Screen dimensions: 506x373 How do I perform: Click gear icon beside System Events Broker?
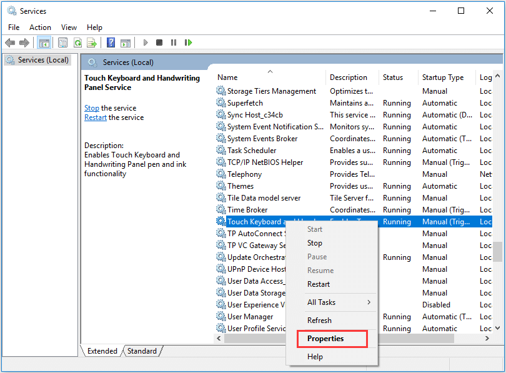(221, 139)
